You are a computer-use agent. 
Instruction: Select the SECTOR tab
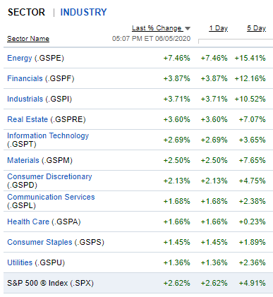tap(26, 12)
